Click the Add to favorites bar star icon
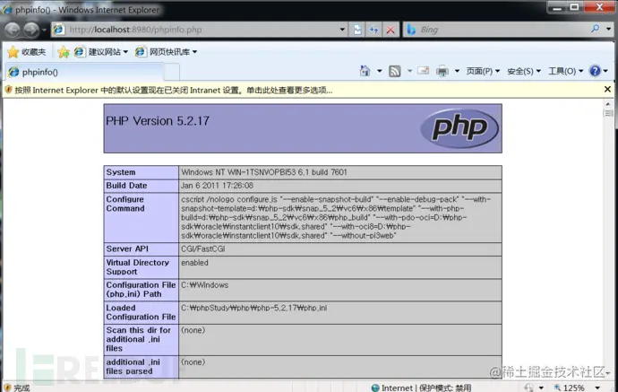This screenshot has width=618, height=392. coord(63,52)
